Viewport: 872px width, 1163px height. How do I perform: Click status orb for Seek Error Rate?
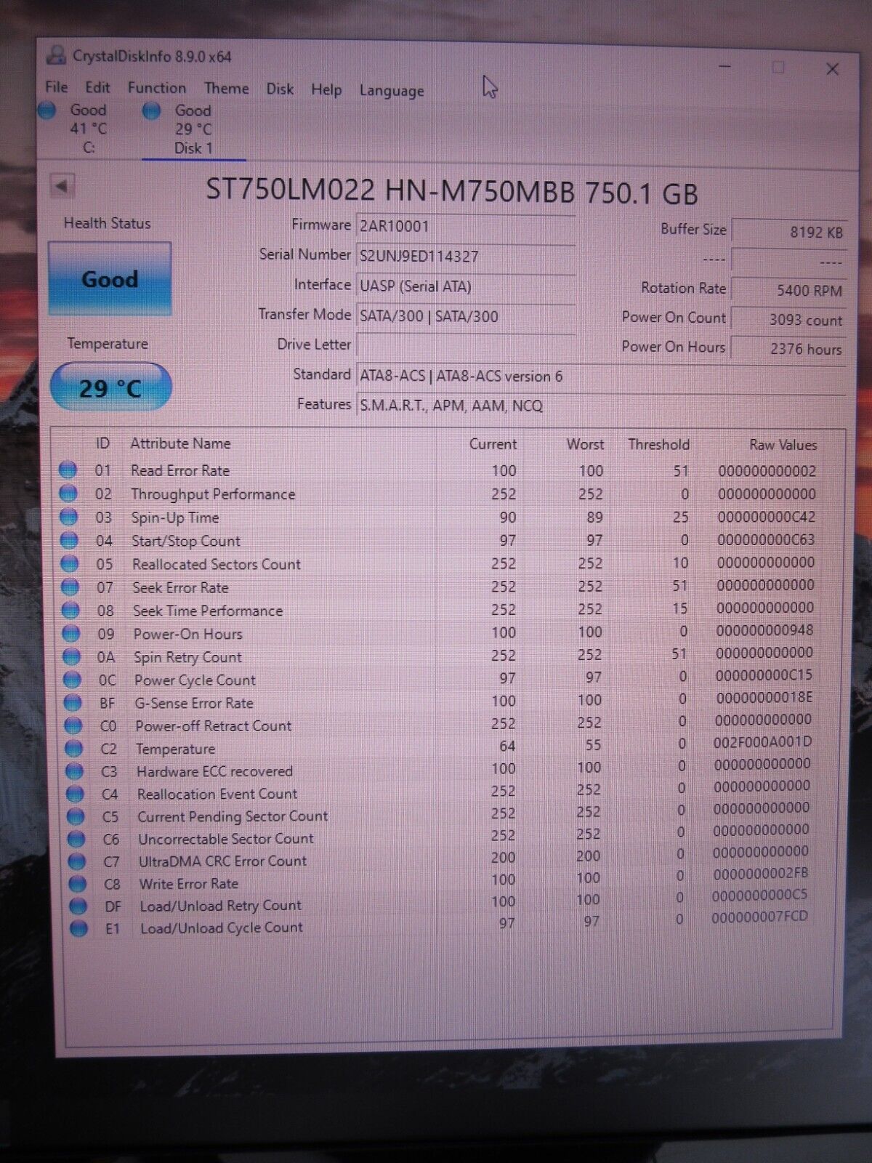tap(70, 587)
